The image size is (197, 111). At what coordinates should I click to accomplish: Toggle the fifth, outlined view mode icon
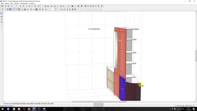(14, 9)
